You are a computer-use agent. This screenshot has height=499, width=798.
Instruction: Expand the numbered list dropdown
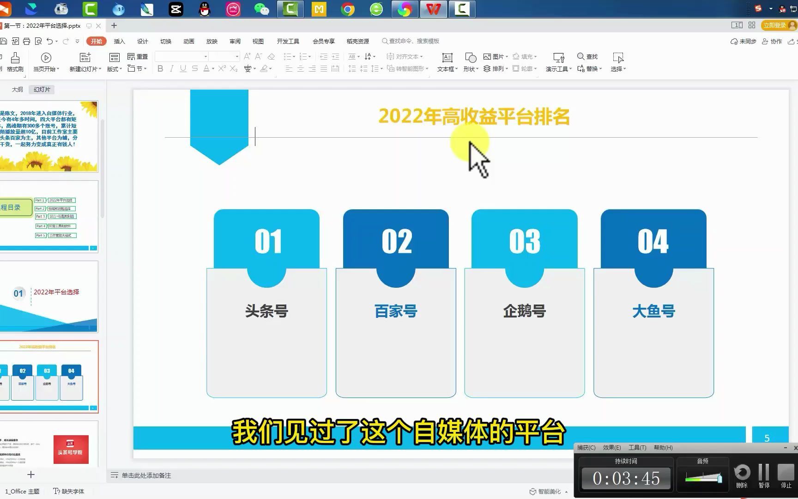point(309,56)
